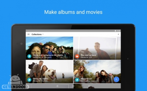Open Hiking and Camping on Mt. Diablo album

click(49, 48)
